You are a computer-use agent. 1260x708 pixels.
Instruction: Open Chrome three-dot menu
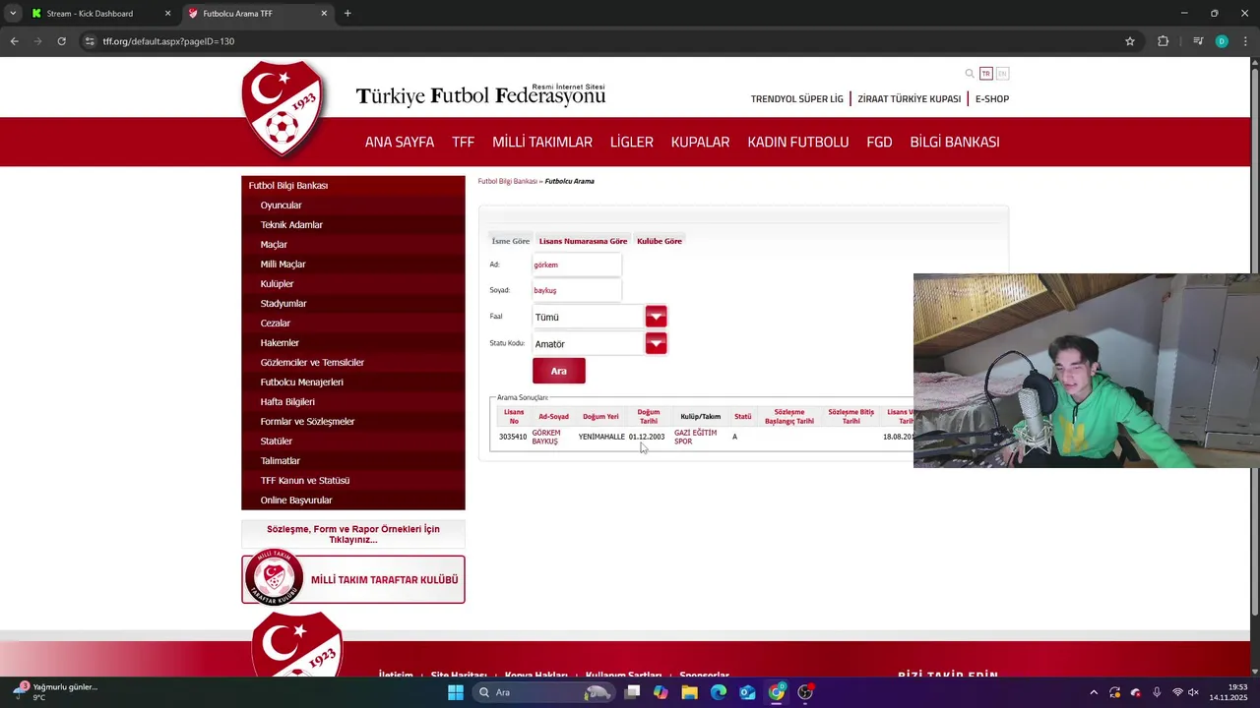[x=1246, y=41]
